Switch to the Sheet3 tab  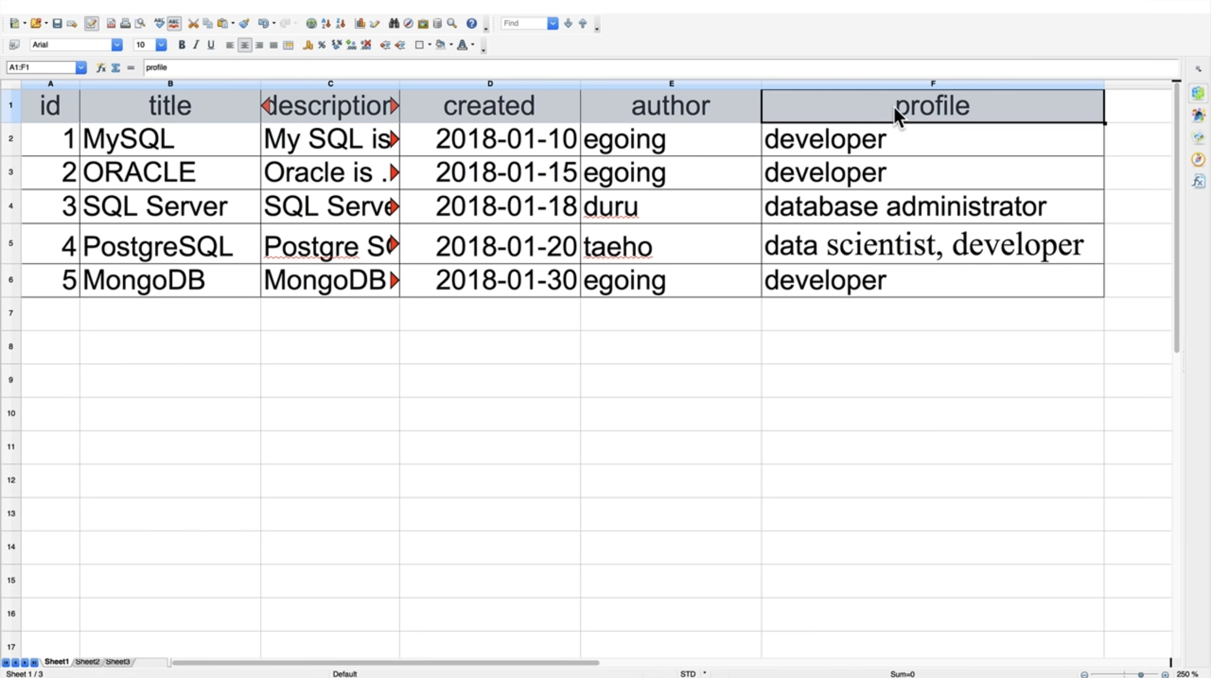[117, 662]
